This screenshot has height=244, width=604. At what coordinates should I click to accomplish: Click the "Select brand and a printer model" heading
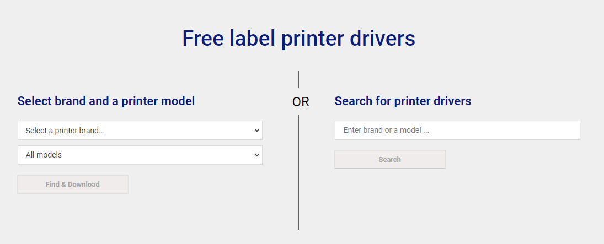coord(106,101)
